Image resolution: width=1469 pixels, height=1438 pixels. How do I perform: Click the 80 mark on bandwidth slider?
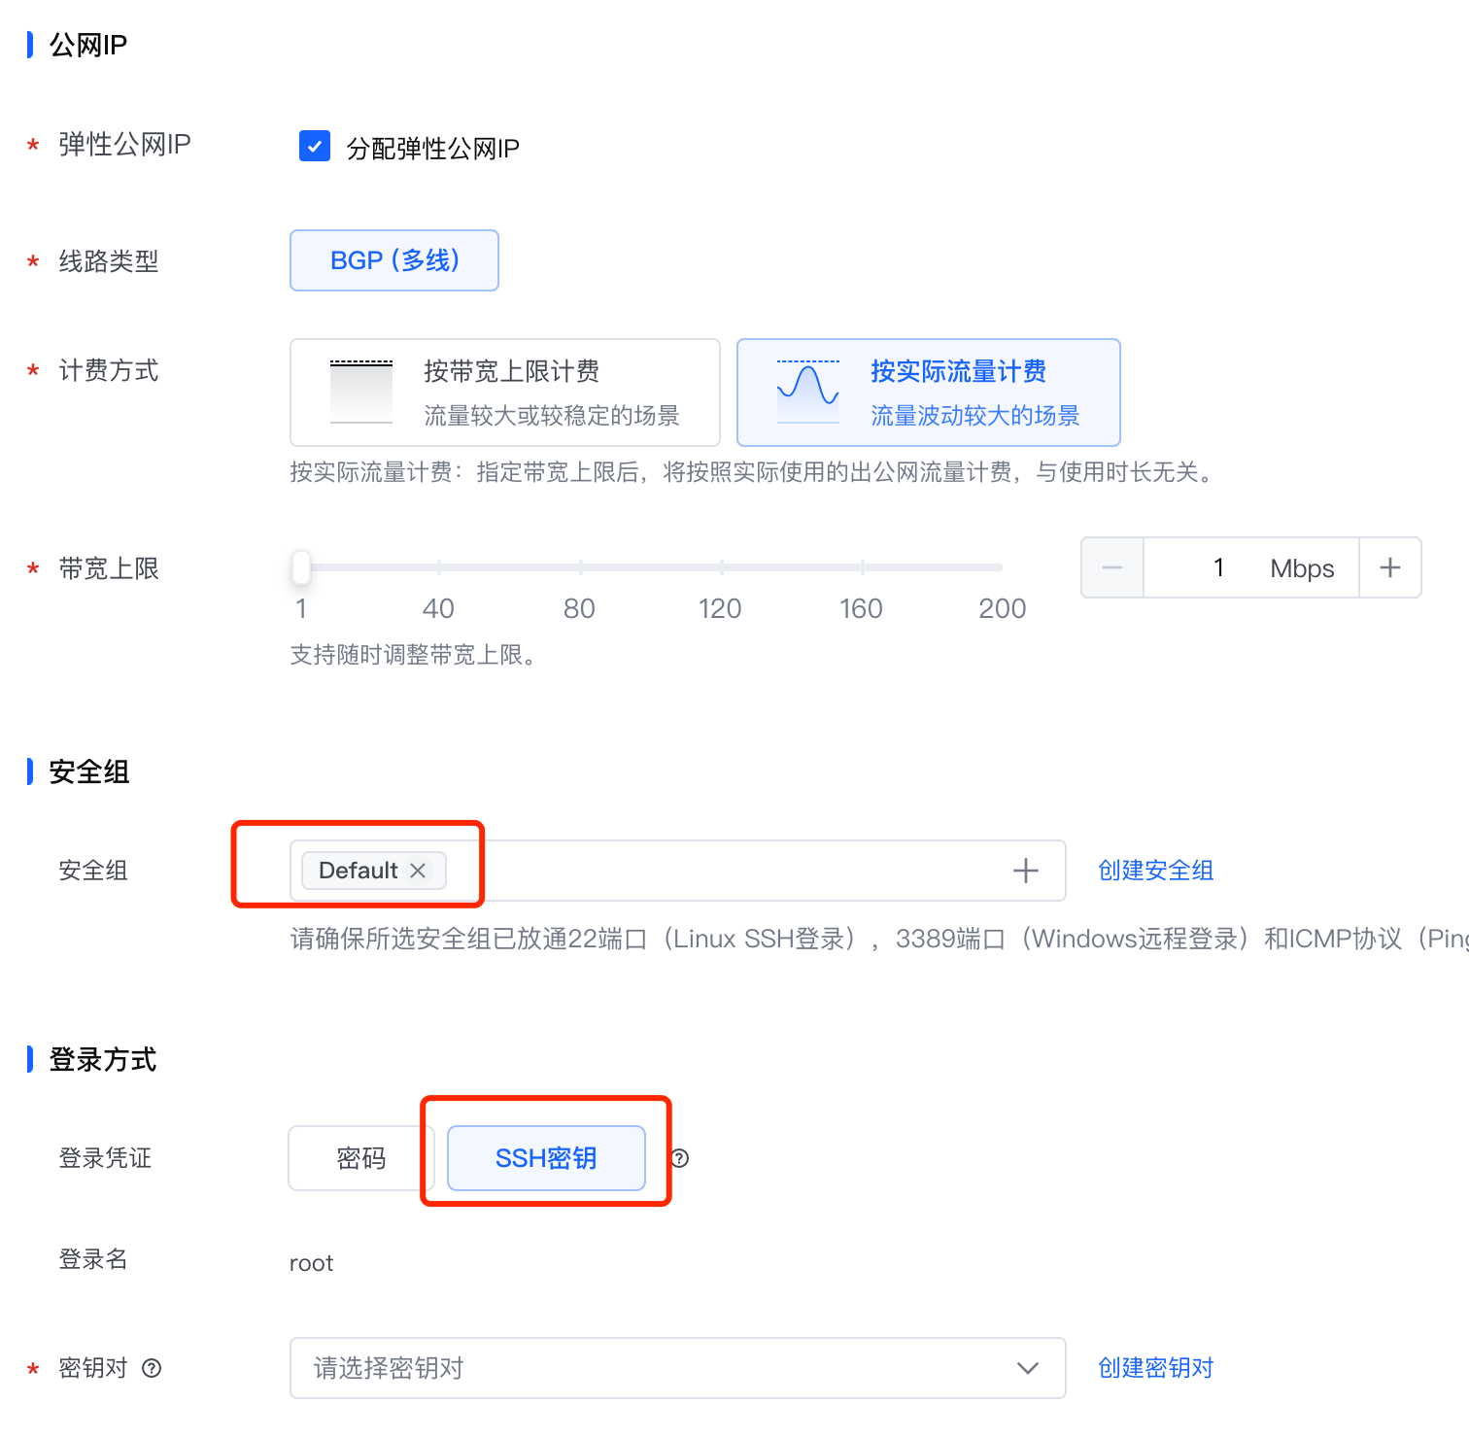[580, 567]
